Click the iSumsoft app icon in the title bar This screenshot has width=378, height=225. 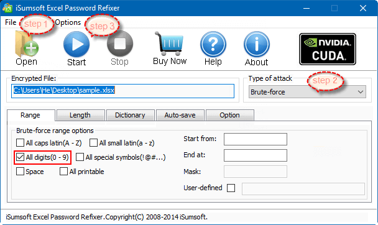click(x=7, y=8)
